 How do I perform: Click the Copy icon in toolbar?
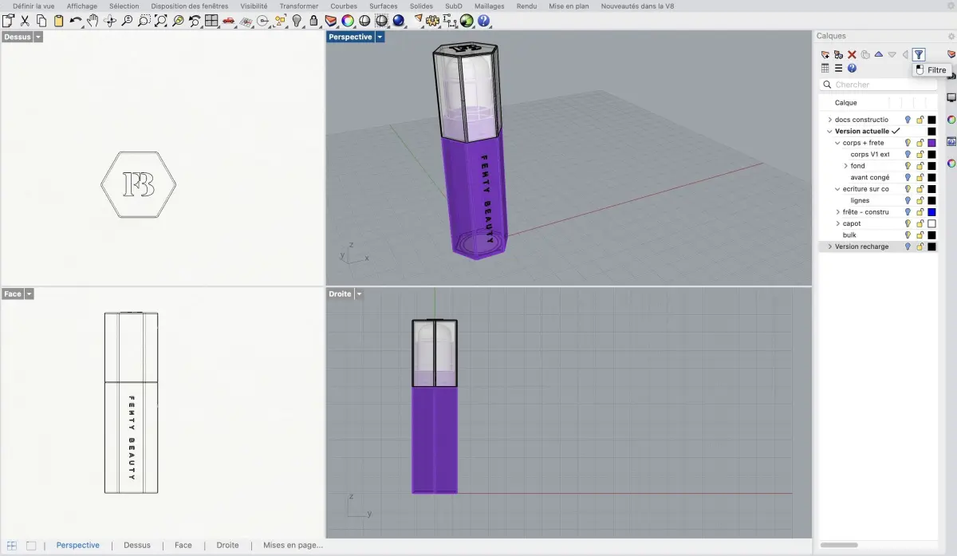[41, 21]
